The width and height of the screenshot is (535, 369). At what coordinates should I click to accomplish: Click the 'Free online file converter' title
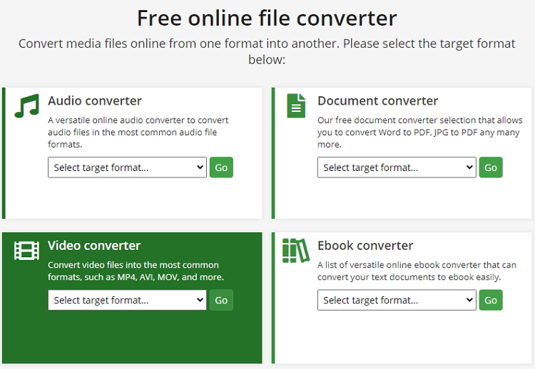click(267, 18)
